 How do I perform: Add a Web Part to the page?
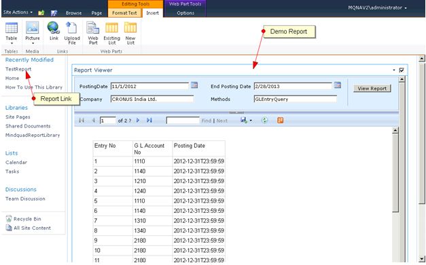[93, 33]
